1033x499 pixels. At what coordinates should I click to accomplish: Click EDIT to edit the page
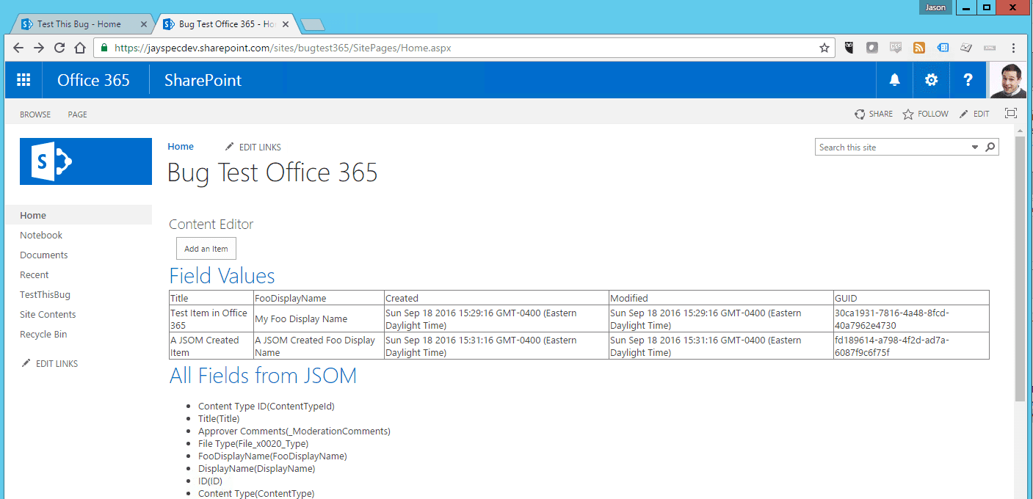[974, 114]
